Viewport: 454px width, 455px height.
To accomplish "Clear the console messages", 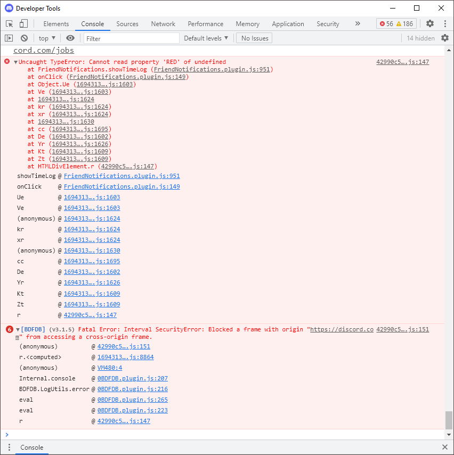I will [x=23, y=38].
